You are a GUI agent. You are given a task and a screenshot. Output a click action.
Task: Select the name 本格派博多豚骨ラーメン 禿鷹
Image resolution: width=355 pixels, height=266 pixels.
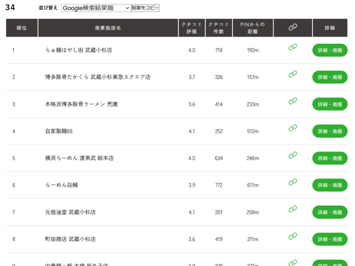(x=81, y=104)
